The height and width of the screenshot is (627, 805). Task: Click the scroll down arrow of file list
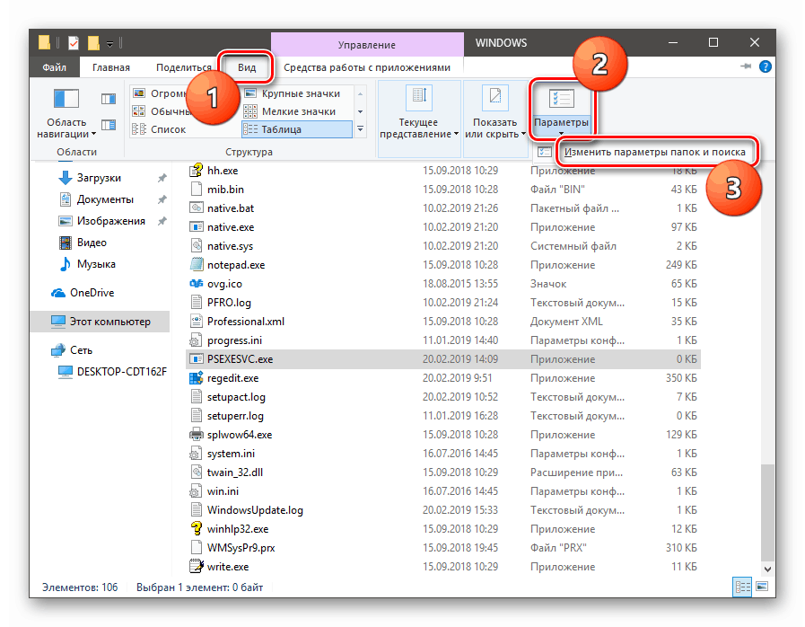point(767,569)
